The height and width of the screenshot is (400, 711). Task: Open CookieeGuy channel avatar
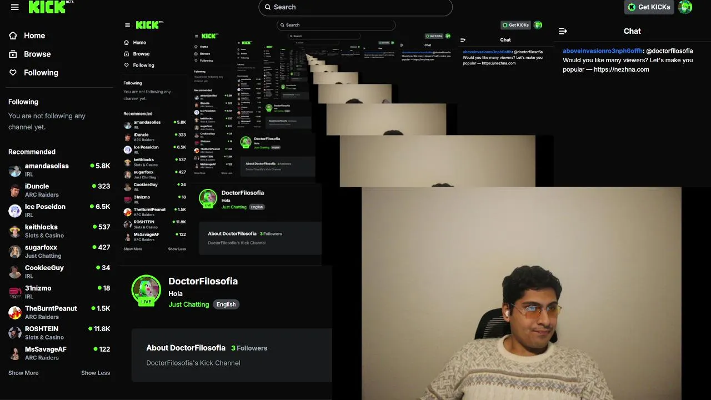click(15, 272)
